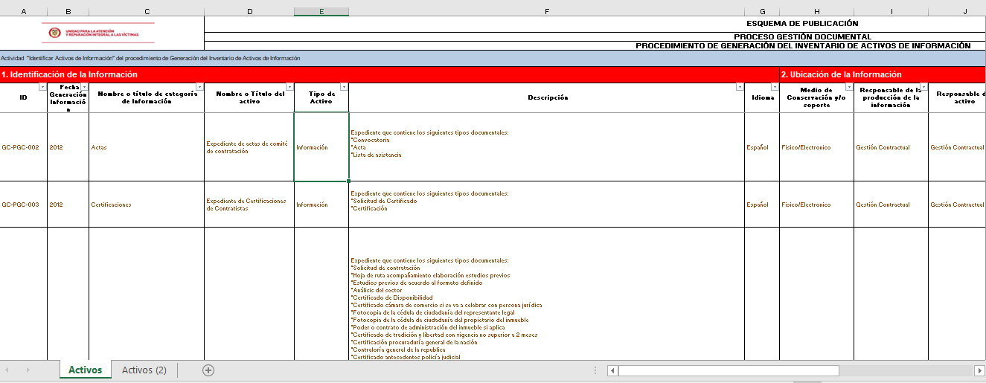Click PROCEDIMIENTO DE GENERACIÓN DEL INVENTARIO title
This screenshot has width=986, height=383.
[x=803, y=46]
